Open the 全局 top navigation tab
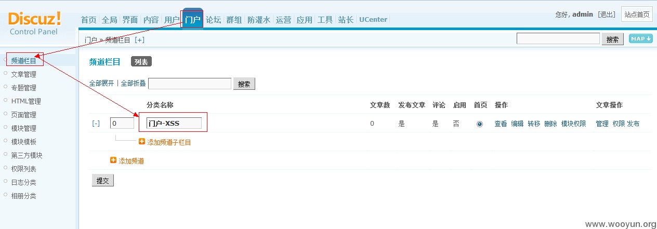Image resolution: width=657 pixels, height=229 pixels. pos(109,20)
